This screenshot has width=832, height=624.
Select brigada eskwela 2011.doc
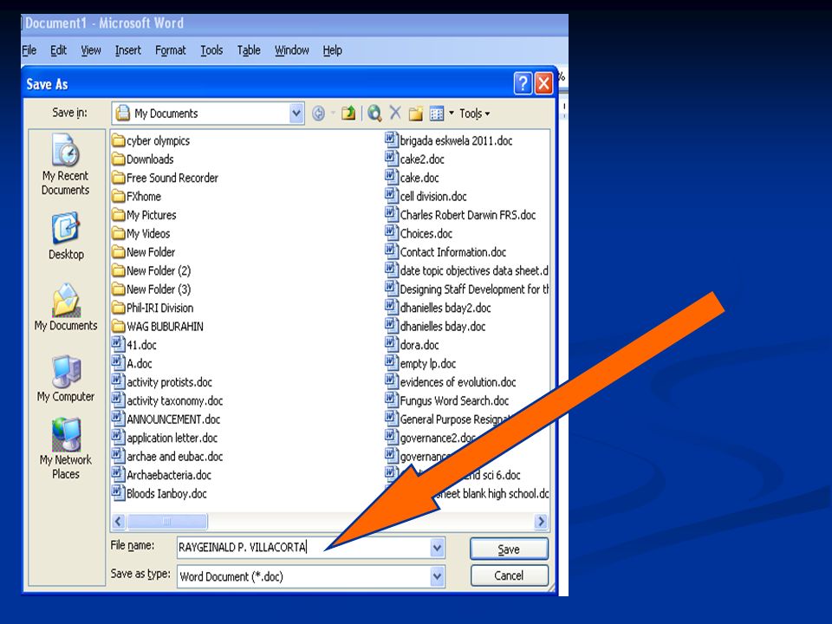(x=449, y=140)
